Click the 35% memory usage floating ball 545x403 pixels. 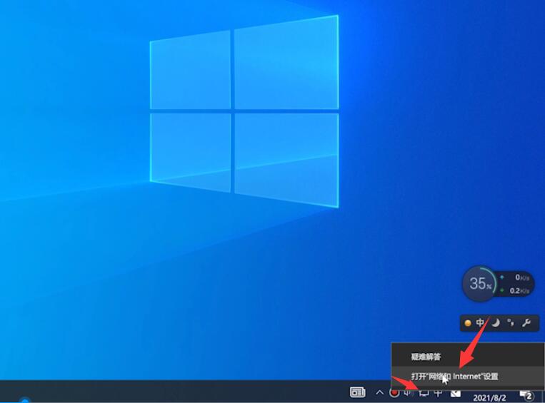480,284
